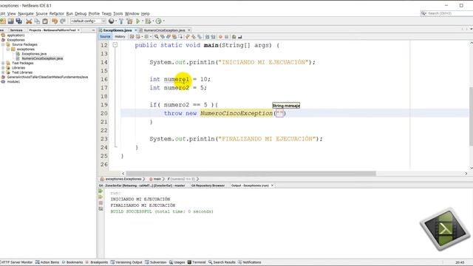Click the Find Selection magnifier in editor toolbar
473x266 pixels.
156,37
